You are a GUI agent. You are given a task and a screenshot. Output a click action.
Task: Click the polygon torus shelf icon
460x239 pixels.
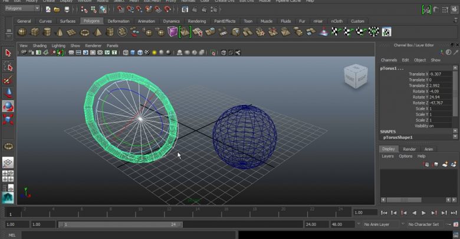click(x=85, y=32)
